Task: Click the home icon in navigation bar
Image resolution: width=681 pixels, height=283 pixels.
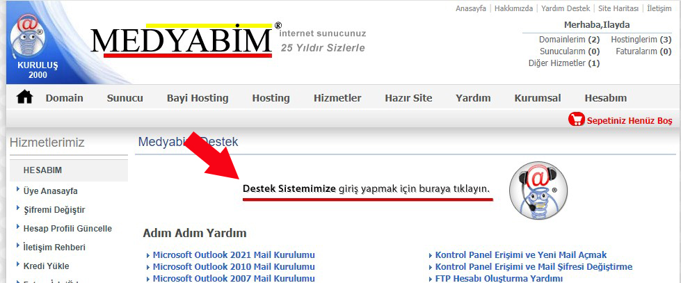Action: pyautogui.click(x=25, y=97)
